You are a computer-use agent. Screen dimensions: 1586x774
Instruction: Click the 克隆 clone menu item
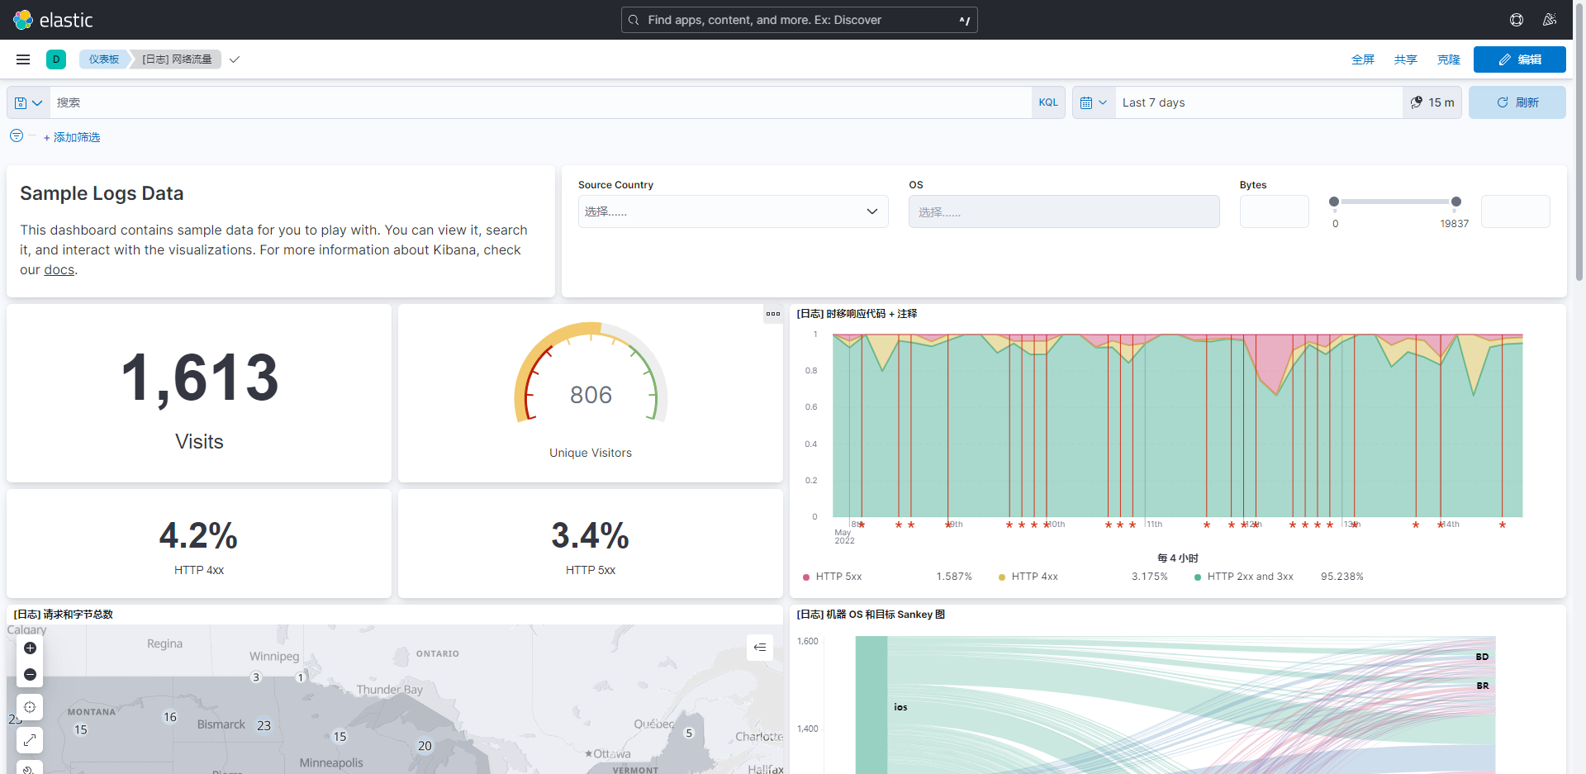point(1449,59)
